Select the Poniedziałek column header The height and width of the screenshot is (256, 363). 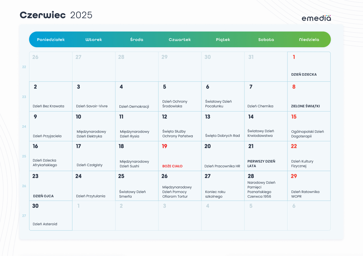(x=51, y=39)
